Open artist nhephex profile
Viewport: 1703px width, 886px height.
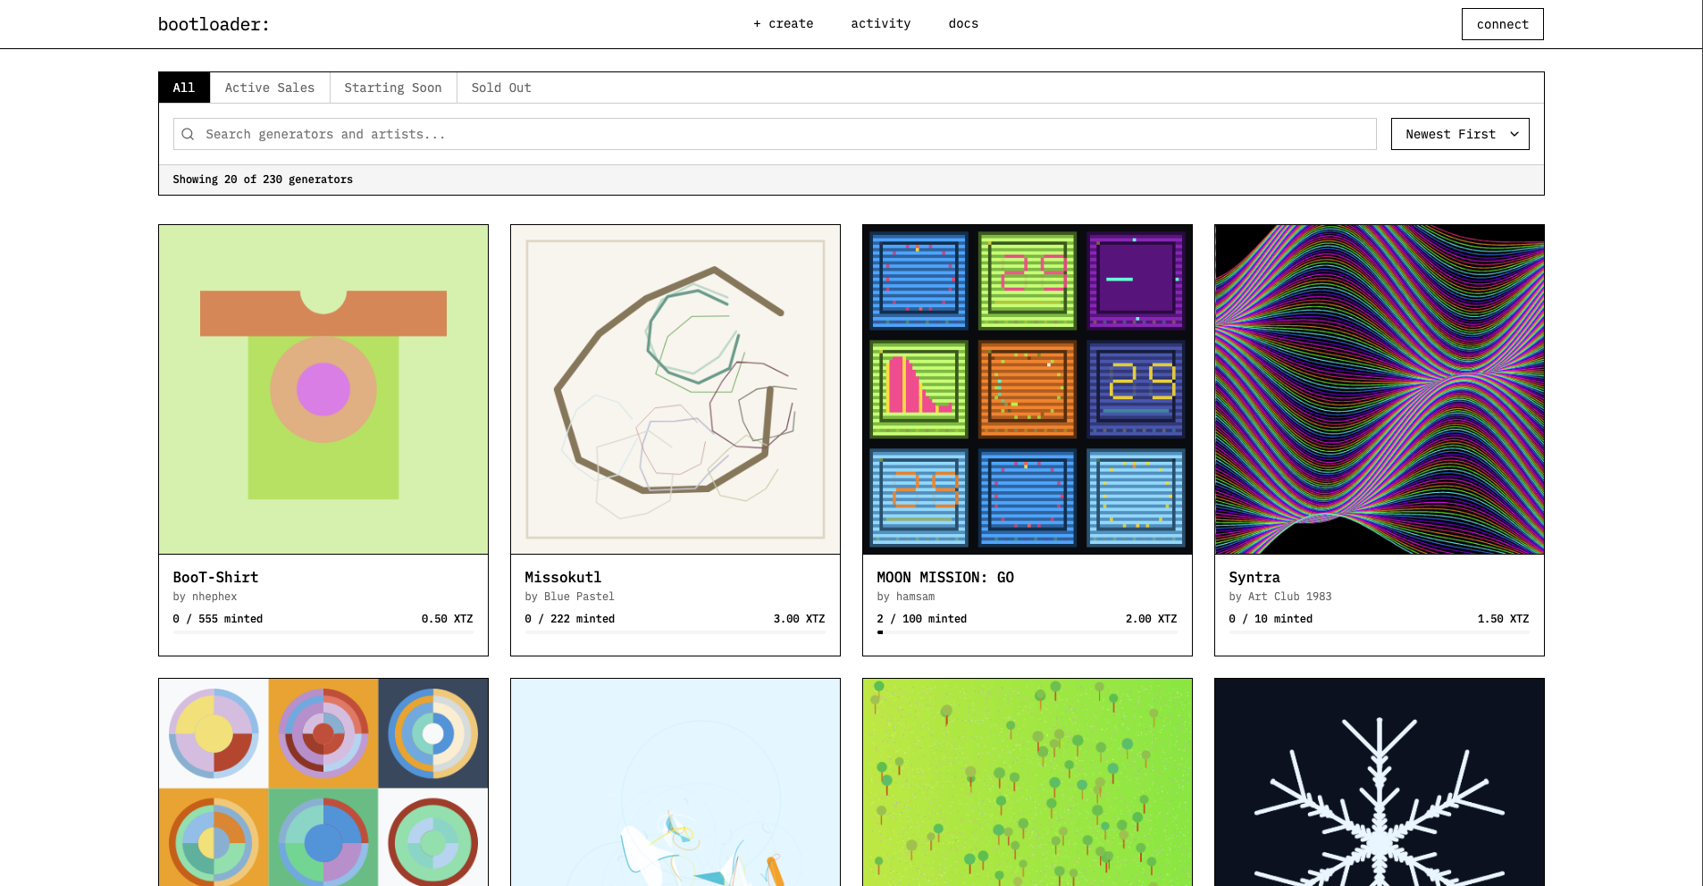pos(214,597)
